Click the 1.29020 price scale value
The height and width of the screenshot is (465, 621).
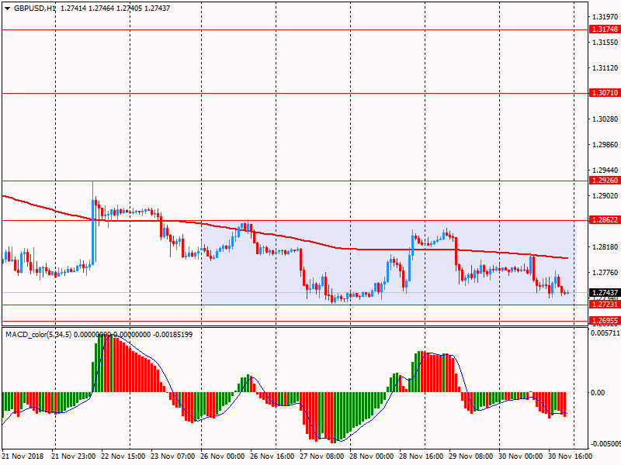605,196
